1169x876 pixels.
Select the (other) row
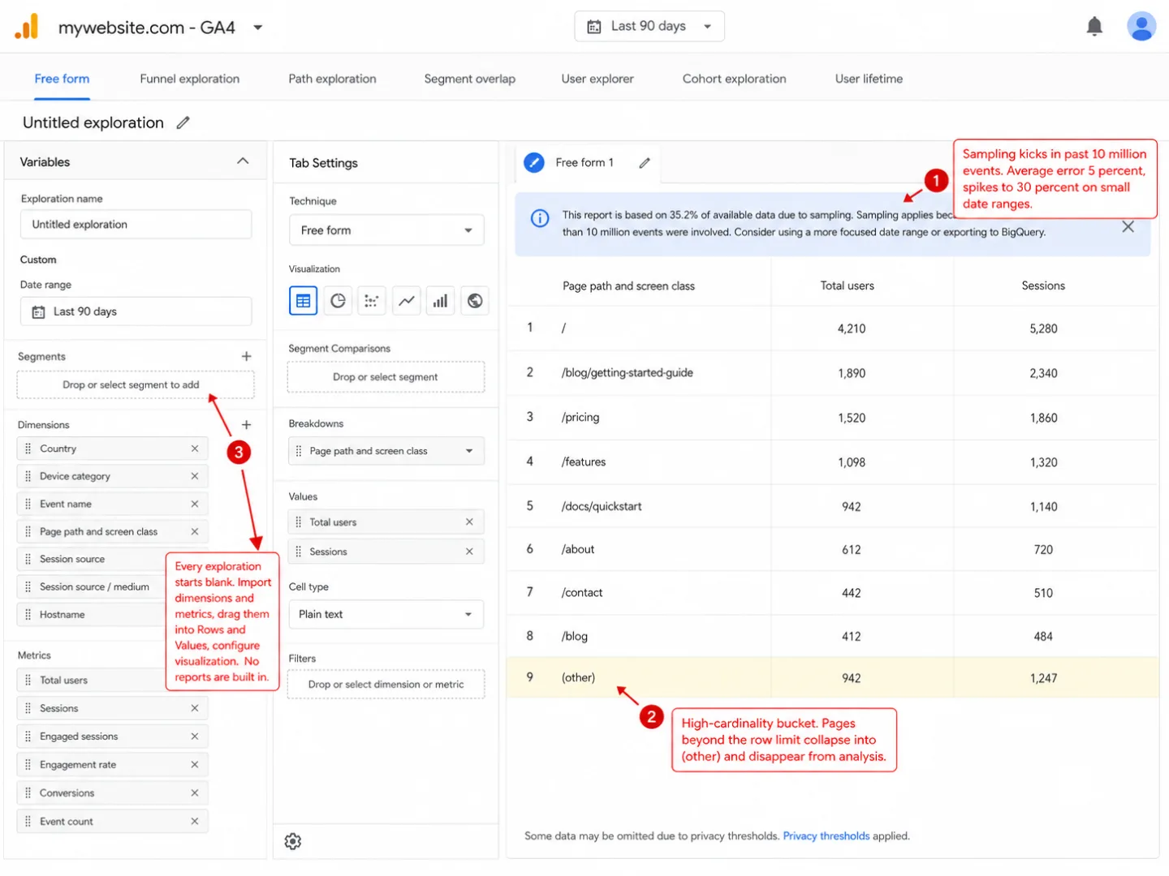[833, 678]
